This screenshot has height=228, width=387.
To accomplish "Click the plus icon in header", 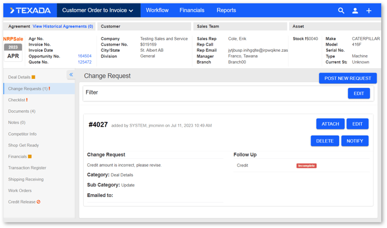I will 369,11.
